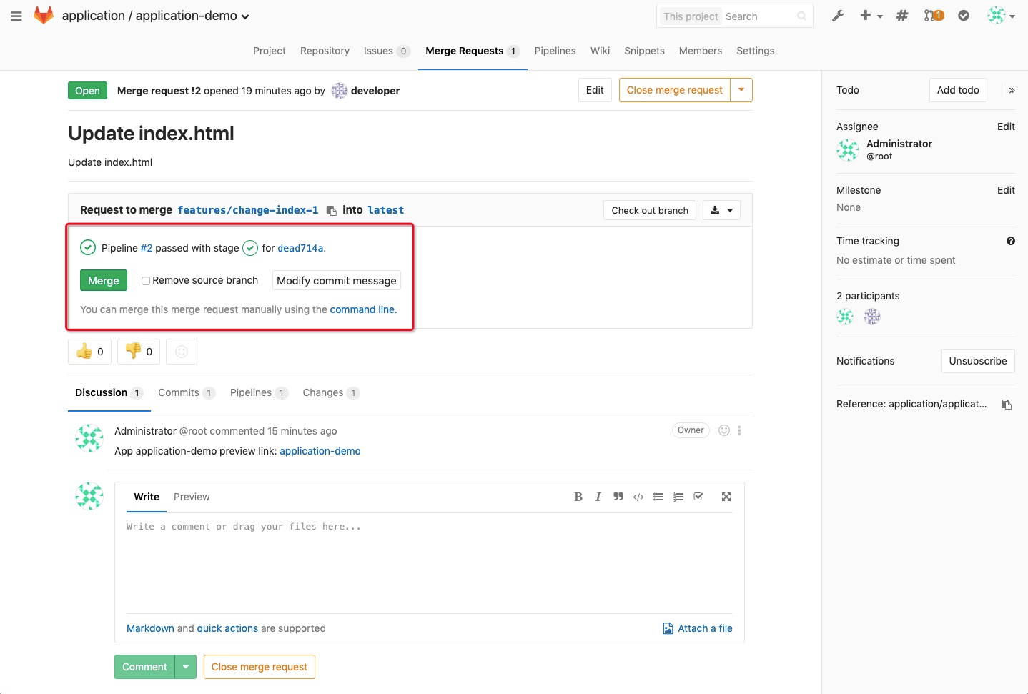Insert a bullet list in comment
Image resolution: width=1028 pixels, height=694 pixels.
(658, 497)
